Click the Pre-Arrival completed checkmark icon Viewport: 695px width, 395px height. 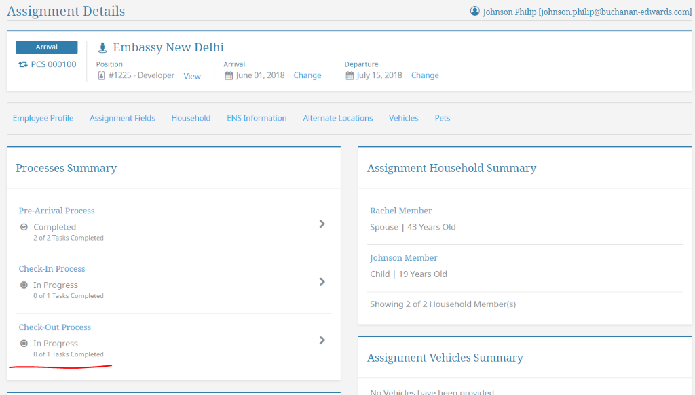pos(24,227)
